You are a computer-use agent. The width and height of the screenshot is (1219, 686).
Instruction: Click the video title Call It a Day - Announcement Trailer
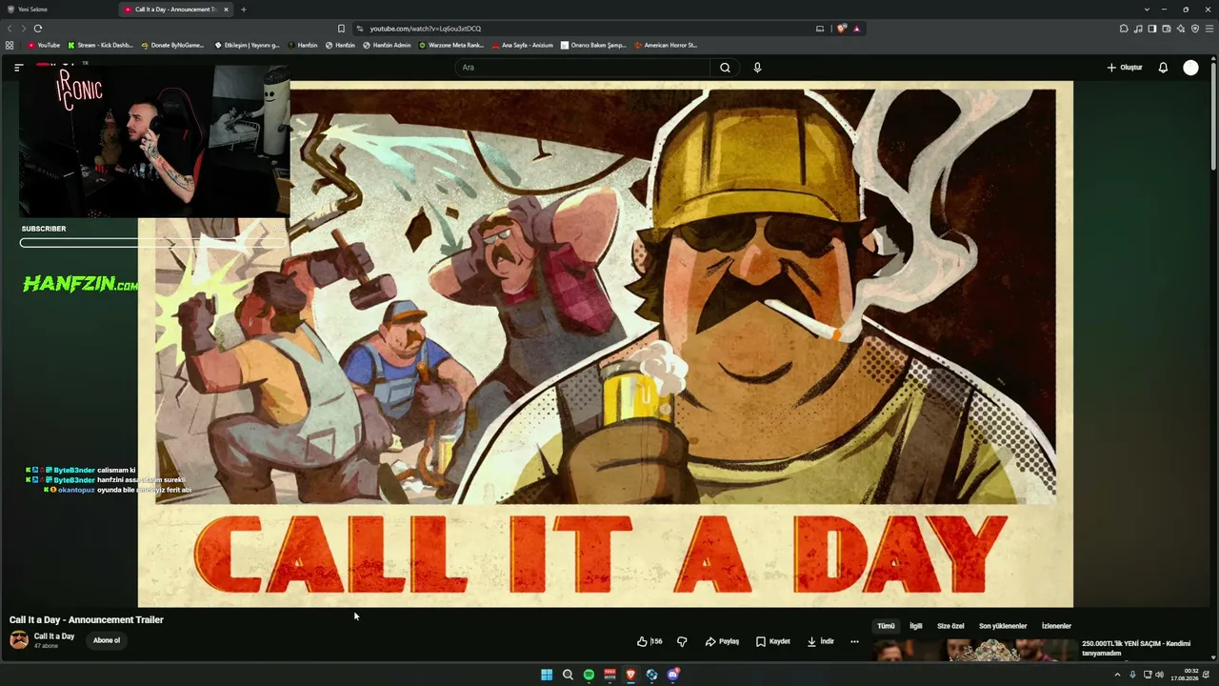pyautogui.click(x=87, y=619)
